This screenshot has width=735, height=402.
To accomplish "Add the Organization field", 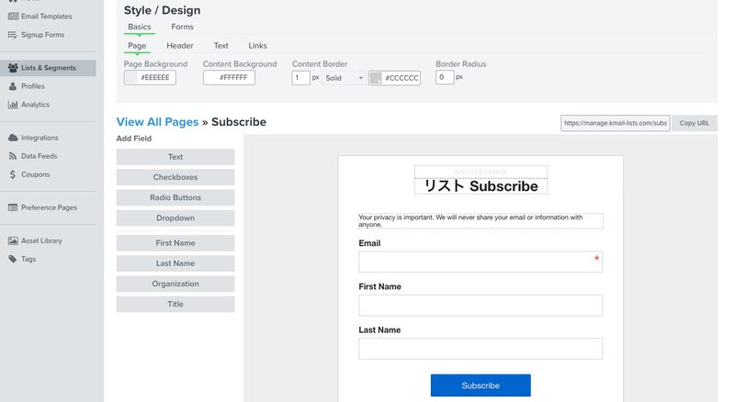I will (175, 284).
